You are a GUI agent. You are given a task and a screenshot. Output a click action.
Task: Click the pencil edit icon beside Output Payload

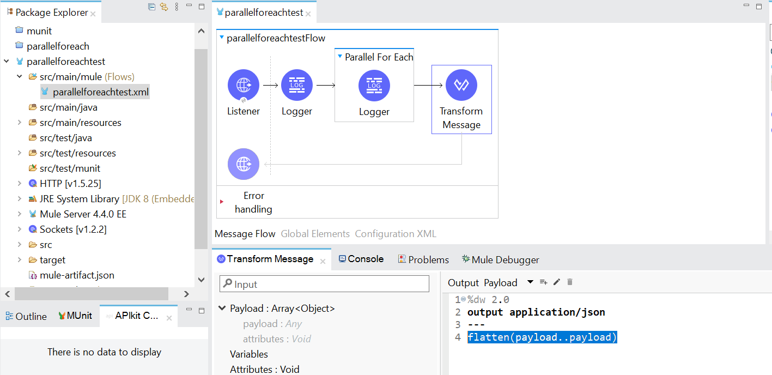point(556,282)
